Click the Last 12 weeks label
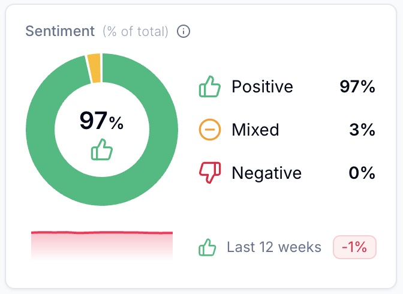 point(274,247)
